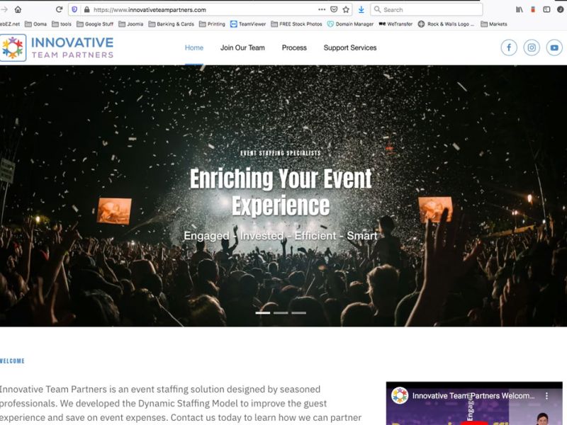Viewport: 567px width, 425px height.
Task: Select Support Services in the nav bar
Action: point(350,48)
